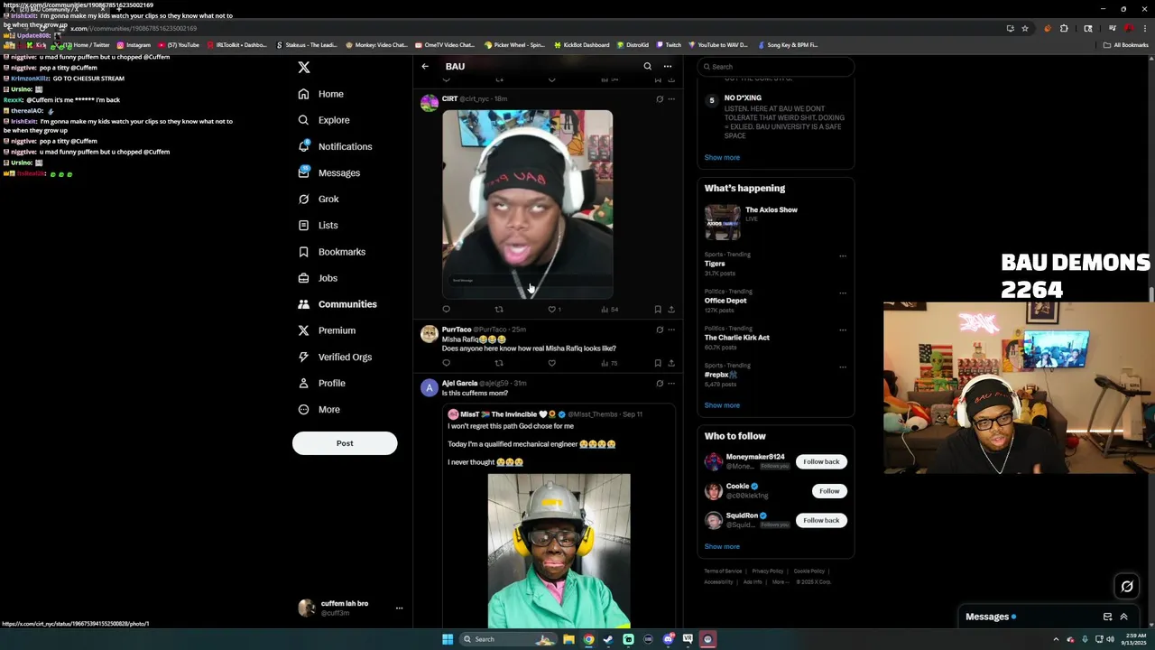
Task: Click the back arrow next to BAU
Action: [x=425, y=67]
